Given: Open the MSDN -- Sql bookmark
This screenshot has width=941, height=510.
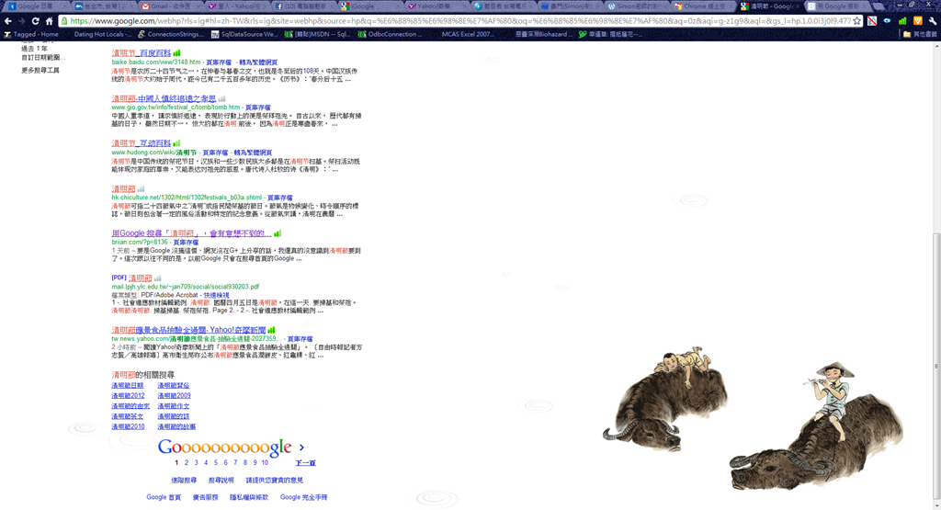Looking at the screenshot, I should click(317, 34).
